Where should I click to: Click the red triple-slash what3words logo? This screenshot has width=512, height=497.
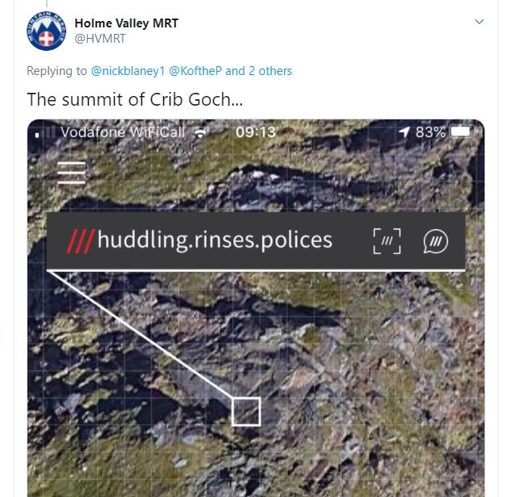81,241
